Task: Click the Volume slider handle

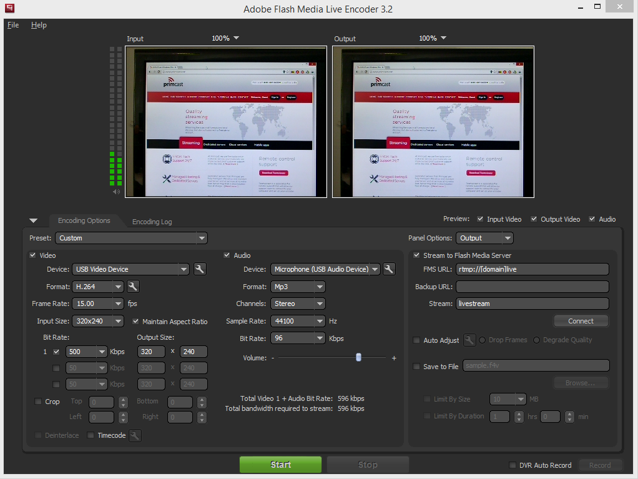Action: pyautogui.click(x=358, y=357)
